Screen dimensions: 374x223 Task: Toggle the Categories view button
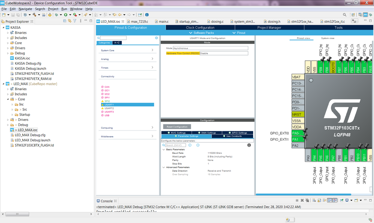click(x=104, y=43)
